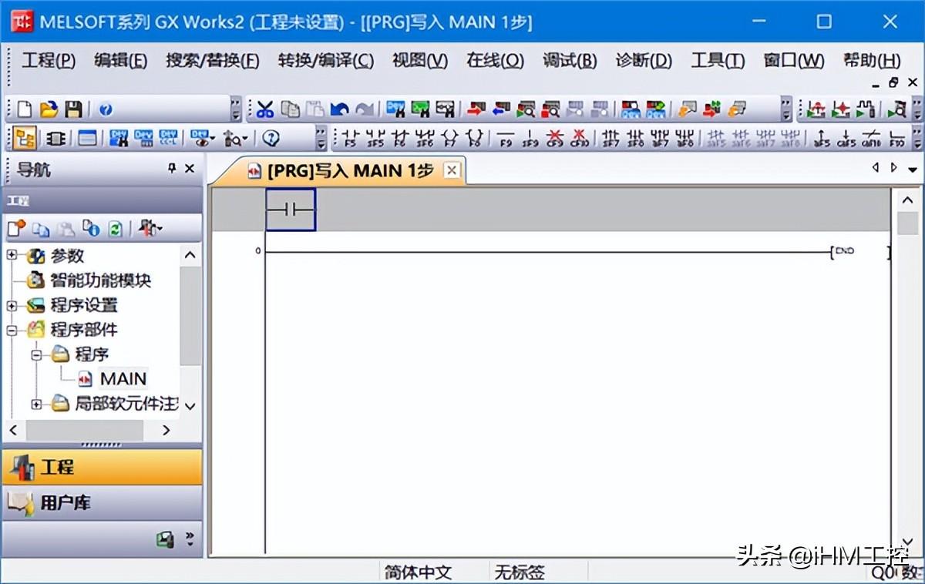Click the Write to PLC icon

[476, 109]
